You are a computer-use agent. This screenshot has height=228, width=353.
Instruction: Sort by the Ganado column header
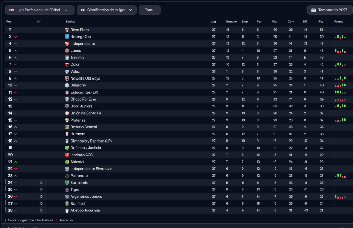click(231, 22)
